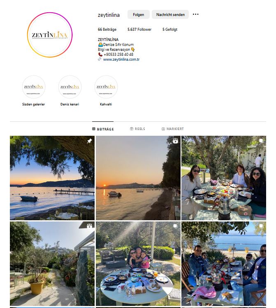Click the reel icon on the garden path post
Image resolution: width=276 pixels, height=308 pixels.
89,226
